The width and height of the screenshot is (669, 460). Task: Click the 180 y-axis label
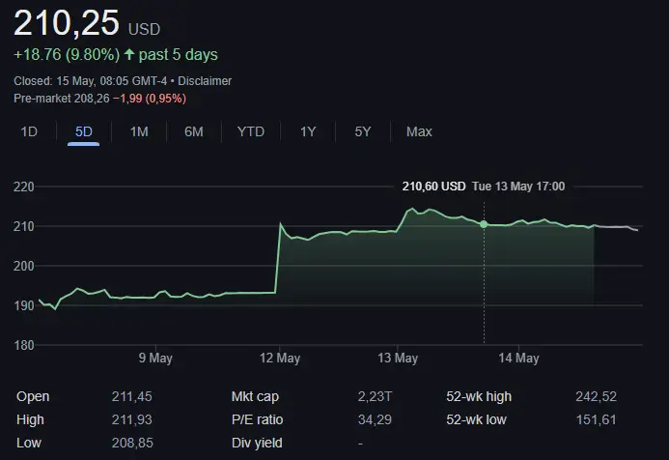click(24, 345)
